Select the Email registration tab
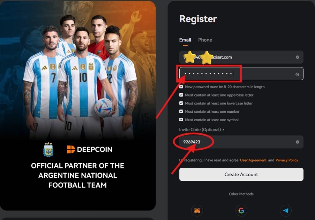Image resolution: width=315 pixels, height=220 pixels. (x=185, y=40)
